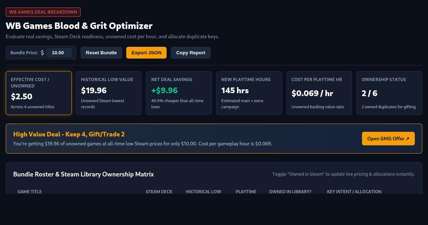Click the Playtime column header
The image size is (428, 225).
point(246,192)
